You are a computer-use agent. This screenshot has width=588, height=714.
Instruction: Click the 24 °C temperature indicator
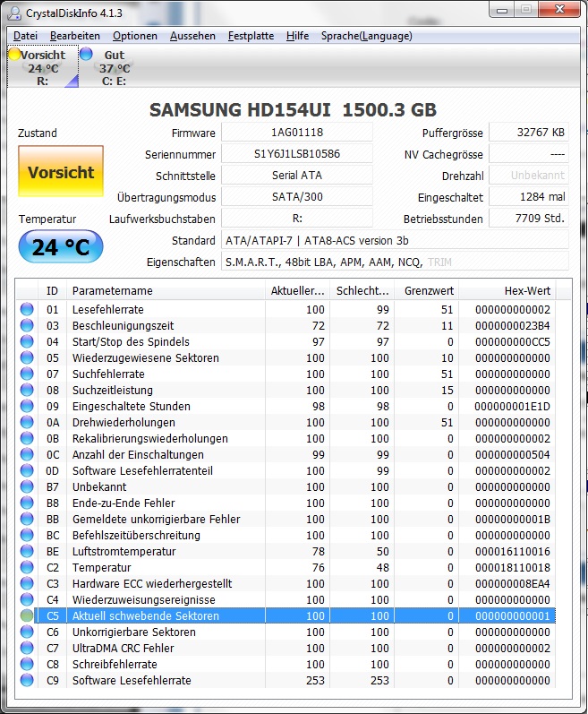(x=61, y=246)
